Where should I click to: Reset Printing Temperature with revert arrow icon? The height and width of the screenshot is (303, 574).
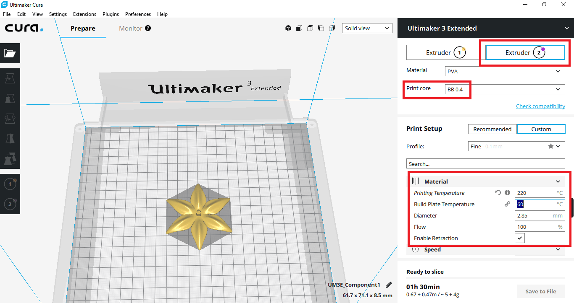click(x=498, y=193)
